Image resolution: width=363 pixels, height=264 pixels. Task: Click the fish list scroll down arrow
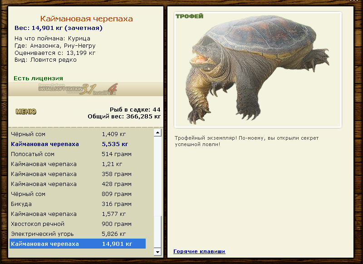157,251
